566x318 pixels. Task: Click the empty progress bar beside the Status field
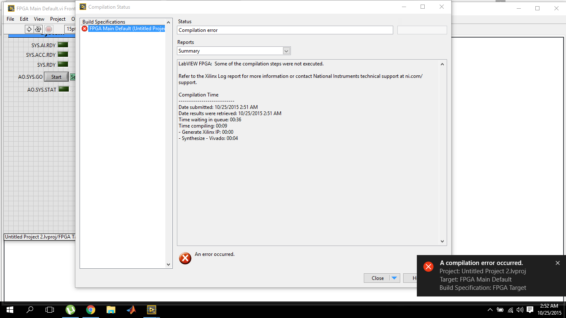click(422, 30)
